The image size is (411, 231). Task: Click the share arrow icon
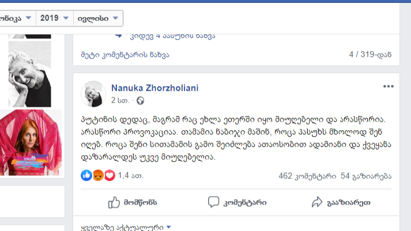(x=317, y=202)
